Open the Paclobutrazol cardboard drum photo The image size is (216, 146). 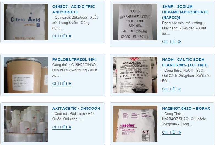click(26, 75)
